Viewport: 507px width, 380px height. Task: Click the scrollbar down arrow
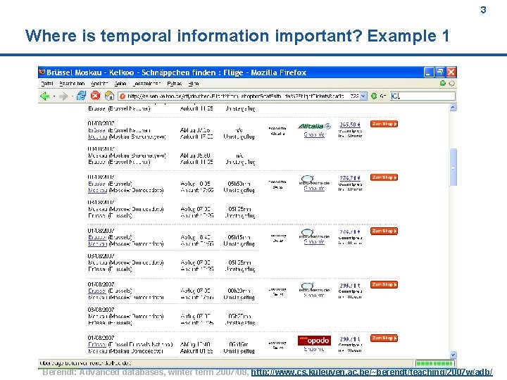tap(453, 355)
